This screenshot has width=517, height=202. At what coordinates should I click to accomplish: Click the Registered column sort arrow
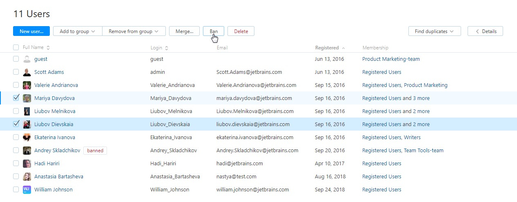[x=343, y=48]
